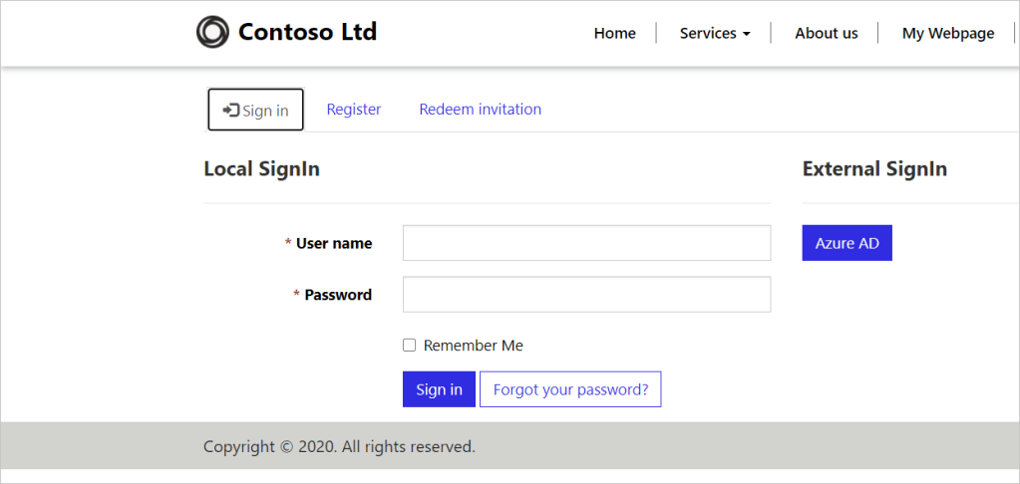This screenshot has width=1020, height=484.
Task: Click the Remember Me label text
Action: (x=473, y=346)
